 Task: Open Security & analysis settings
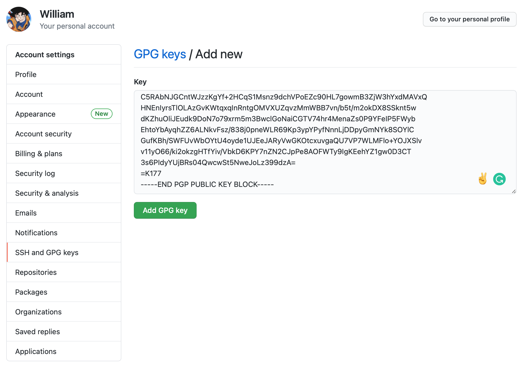[47, 193]
